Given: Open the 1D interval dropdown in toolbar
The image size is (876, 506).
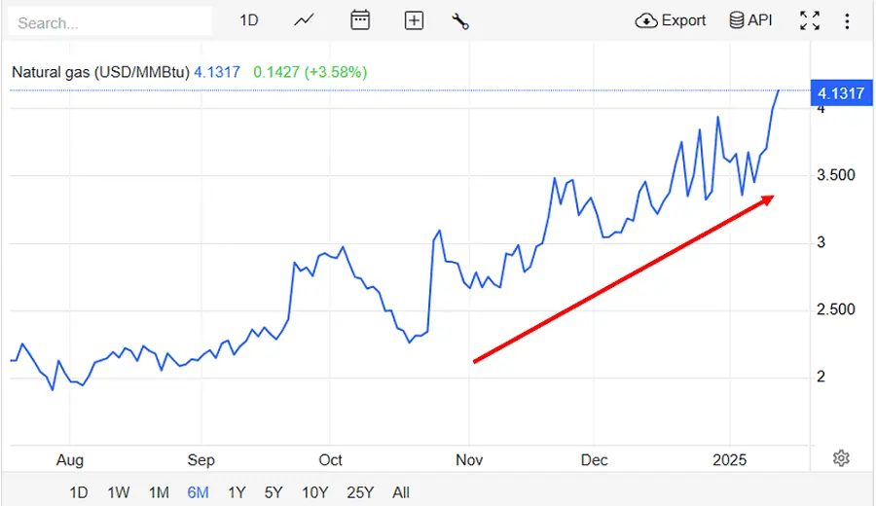Looking at the screenshot, I should tap(249, 20).
